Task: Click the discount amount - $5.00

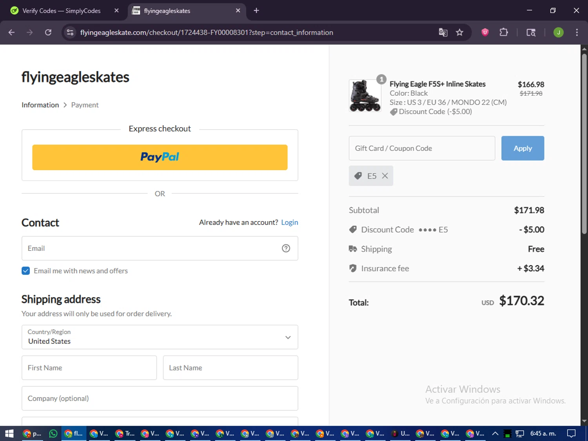Action: tap(532, 230)
